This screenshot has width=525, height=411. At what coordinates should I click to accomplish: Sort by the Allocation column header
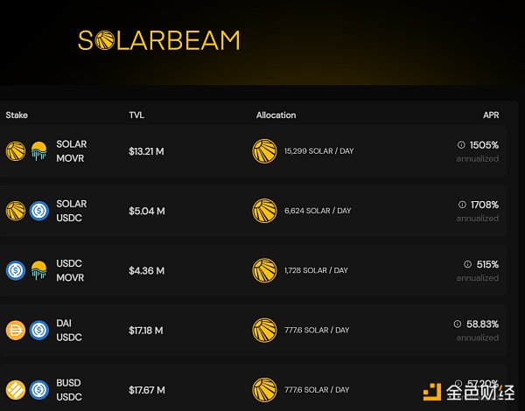276,115
